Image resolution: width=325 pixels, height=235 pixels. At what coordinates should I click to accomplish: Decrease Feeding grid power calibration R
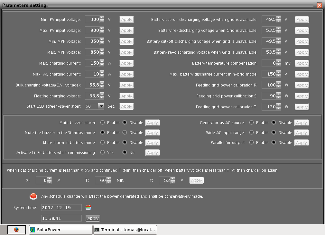point(279,87)
